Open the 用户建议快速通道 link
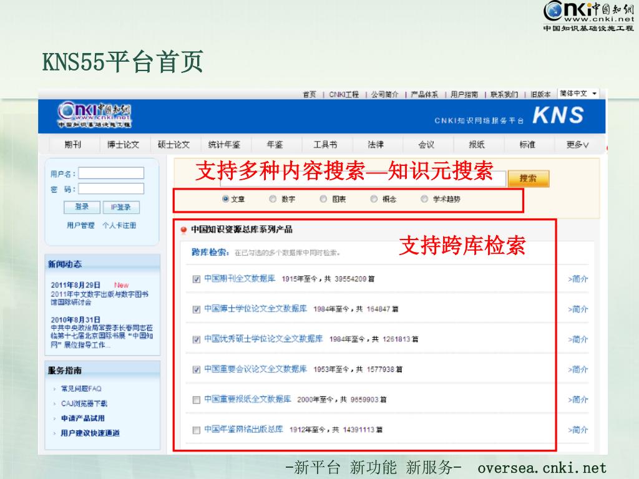 click(x=90, y=433)
